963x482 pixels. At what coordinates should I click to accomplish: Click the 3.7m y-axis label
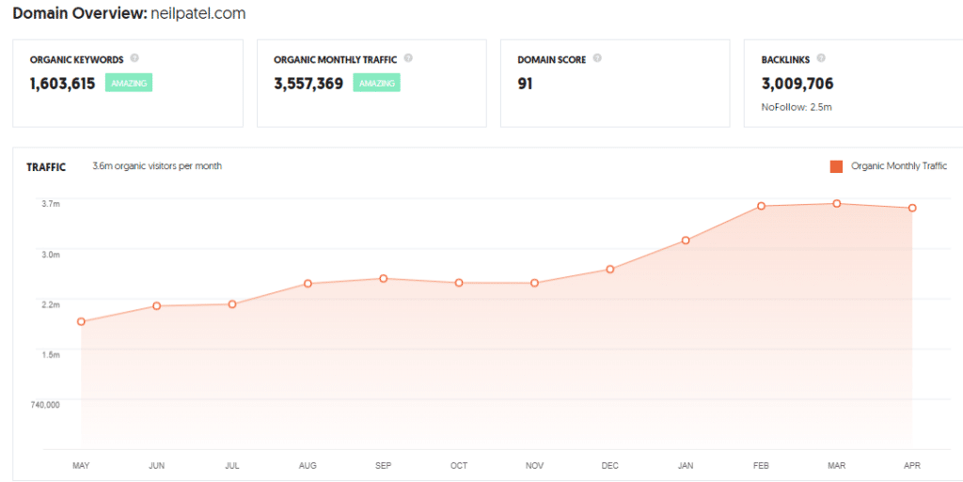pos(52,204)
